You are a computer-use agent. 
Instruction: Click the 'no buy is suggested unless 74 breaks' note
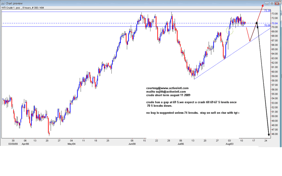tap(192, 113)
